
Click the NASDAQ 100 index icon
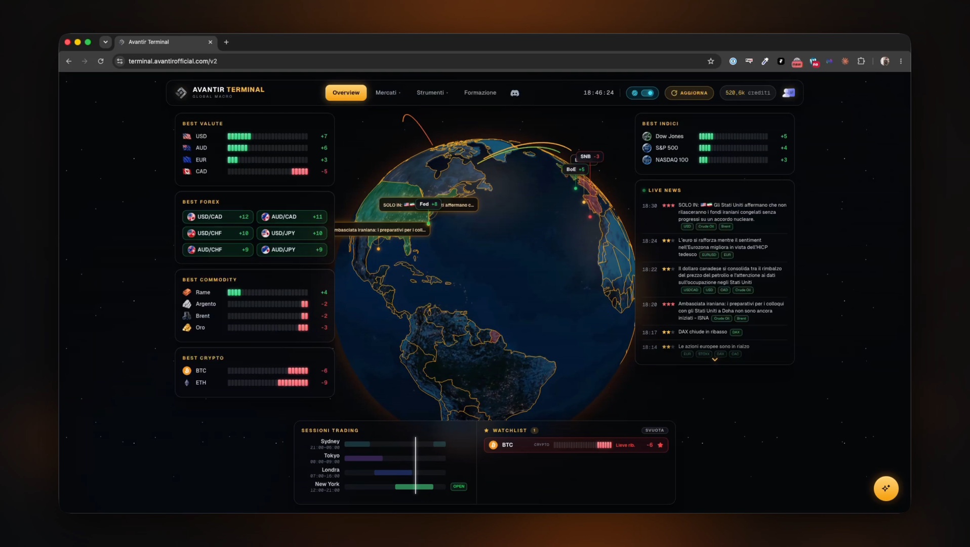646,160
